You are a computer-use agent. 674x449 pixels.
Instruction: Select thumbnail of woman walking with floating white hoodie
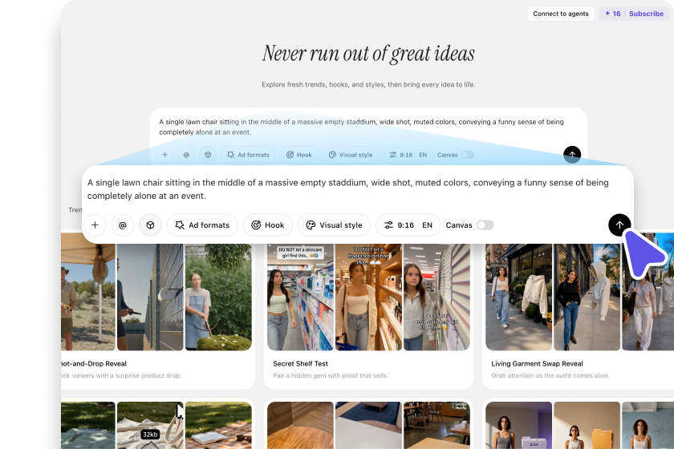[518, 297]
